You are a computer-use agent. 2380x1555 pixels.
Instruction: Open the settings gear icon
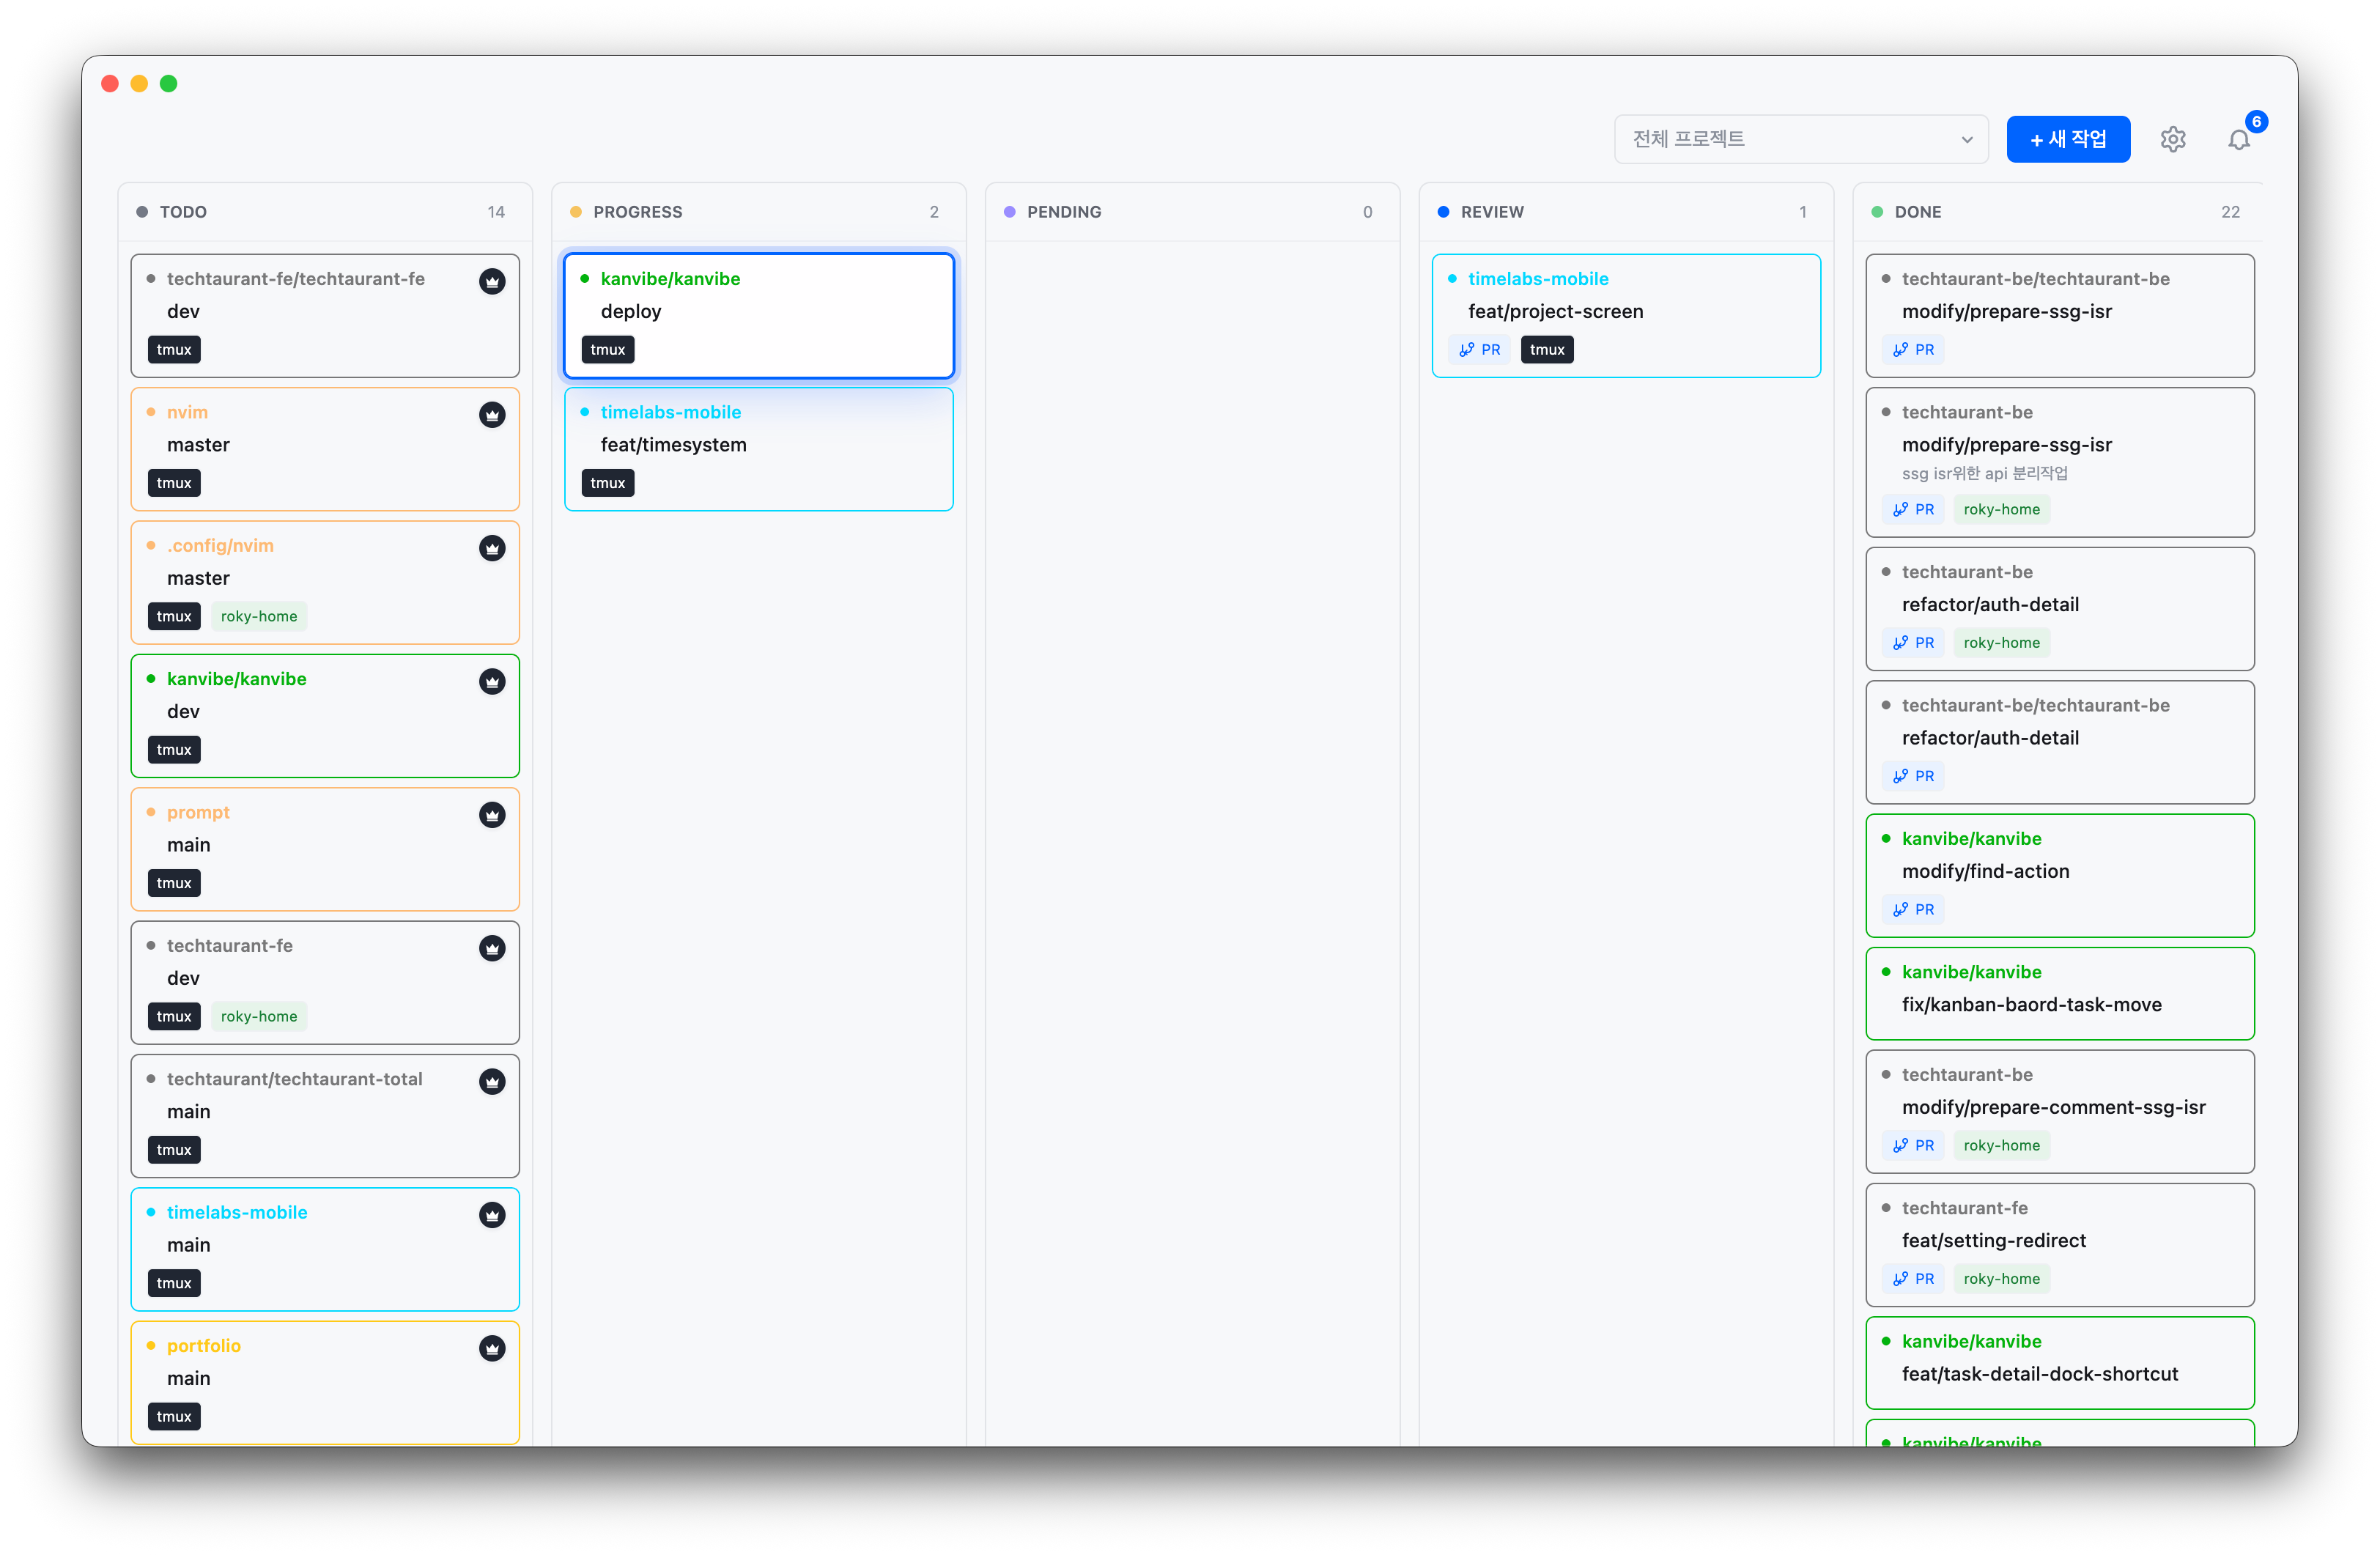tap(2172, 139)
